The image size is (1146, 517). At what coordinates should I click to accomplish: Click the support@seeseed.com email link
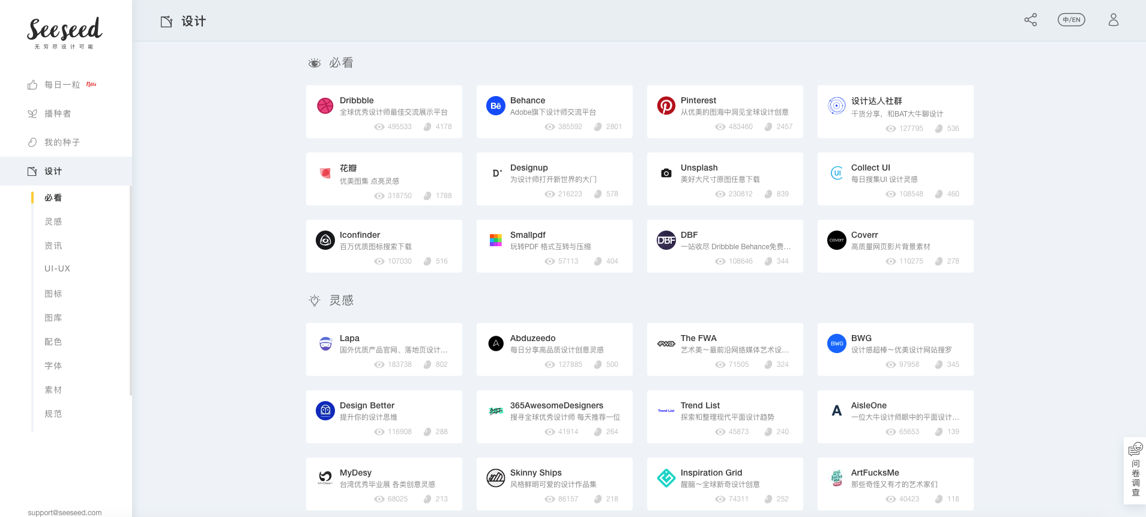point(65,512)
